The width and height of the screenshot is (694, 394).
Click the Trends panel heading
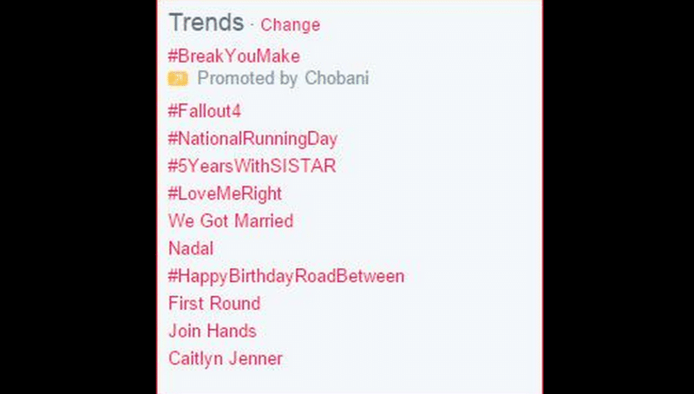click(x=206, y=23)
